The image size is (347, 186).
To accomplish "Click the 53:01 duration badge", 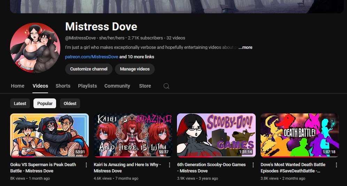I will (80, 152).
